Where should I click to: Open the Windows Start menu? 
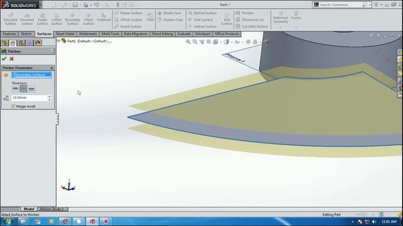point(8,221)
